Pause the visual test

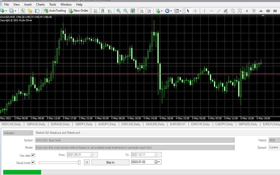[x=87, y=162]
